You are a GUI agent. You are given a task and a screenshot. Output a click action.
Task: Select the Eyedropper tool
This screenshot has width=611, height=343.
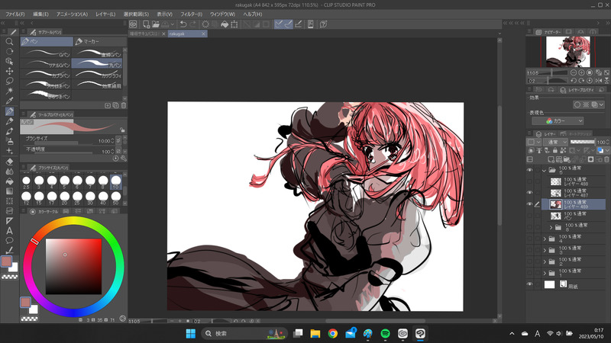pyautogui.click(x=9, y=101)
